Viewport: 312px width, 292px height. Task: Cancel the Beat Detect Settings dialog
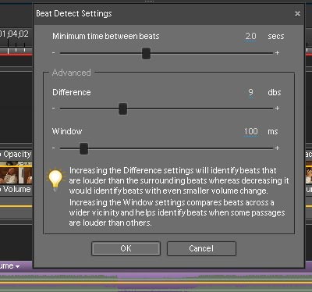click(x=201, y=248)
